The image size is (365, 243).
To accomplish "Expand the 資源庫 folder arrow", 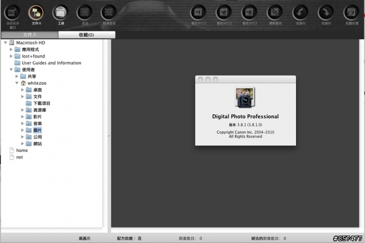I will click(22, 110).
